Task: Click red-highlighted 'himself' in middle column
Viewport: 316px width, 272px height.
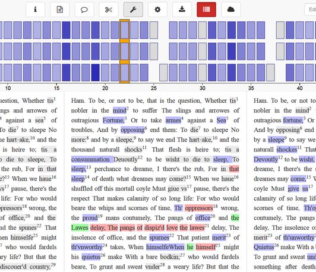Action: point(206,247)
